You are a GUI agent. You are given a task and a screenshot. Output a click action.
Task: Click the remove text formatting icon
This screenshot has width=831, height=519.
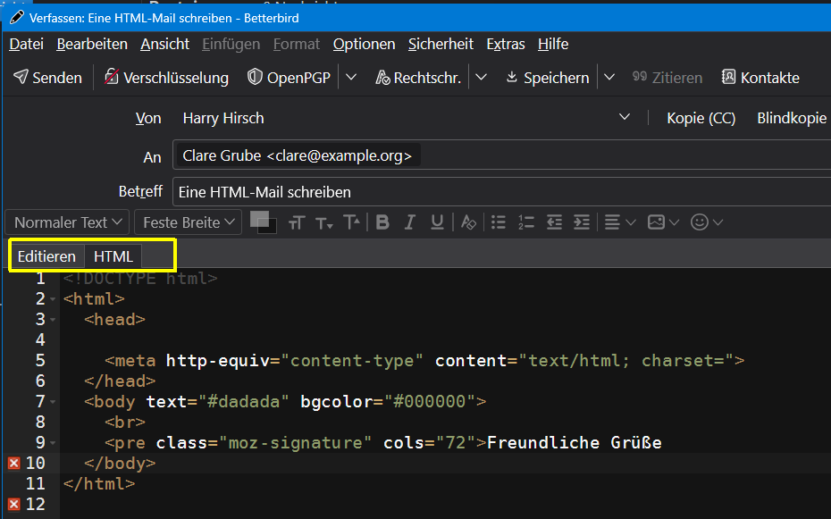point(468,222)
